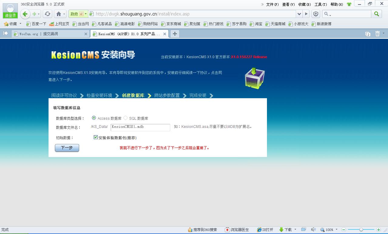Image resolution: width=388 pixels, height=234 pixels.
Task: Click the window overlay icon in status bar
Action: coord(303,229)
